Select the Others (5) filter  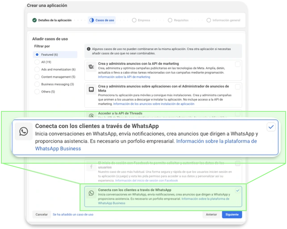45,92
